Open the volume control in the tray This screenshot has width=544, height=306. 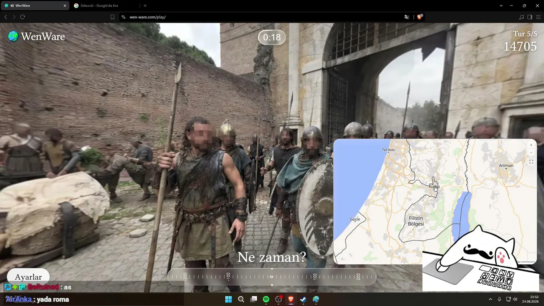(x=515, y=299)
